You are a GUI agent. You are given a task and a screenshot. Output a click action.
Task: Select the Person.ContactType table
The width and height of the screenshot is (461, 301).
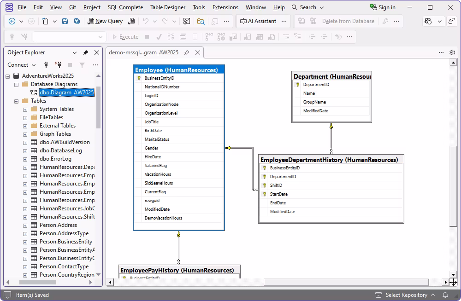tap(64, 266)
